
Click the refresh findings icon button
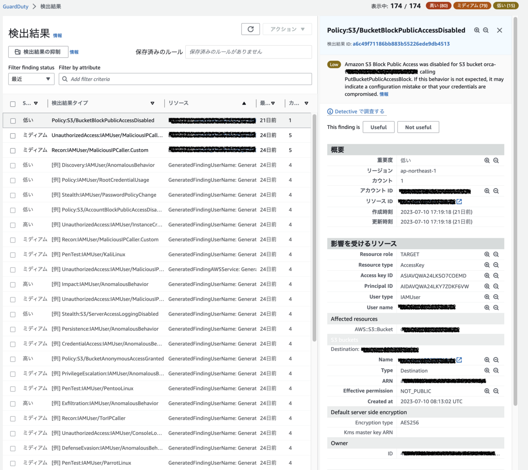pyautogui.click(x=250, y=29)
